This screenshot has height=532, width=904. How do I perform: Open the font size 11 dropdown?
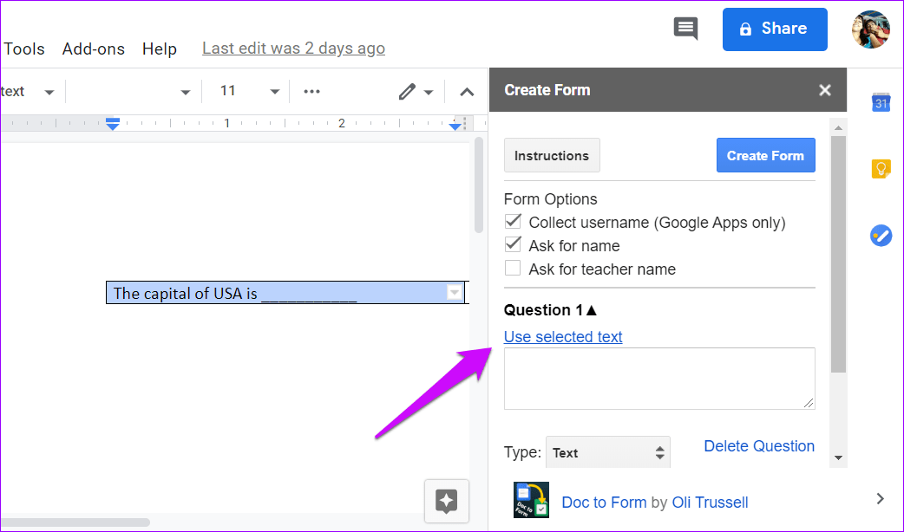[x=250, y=92]
